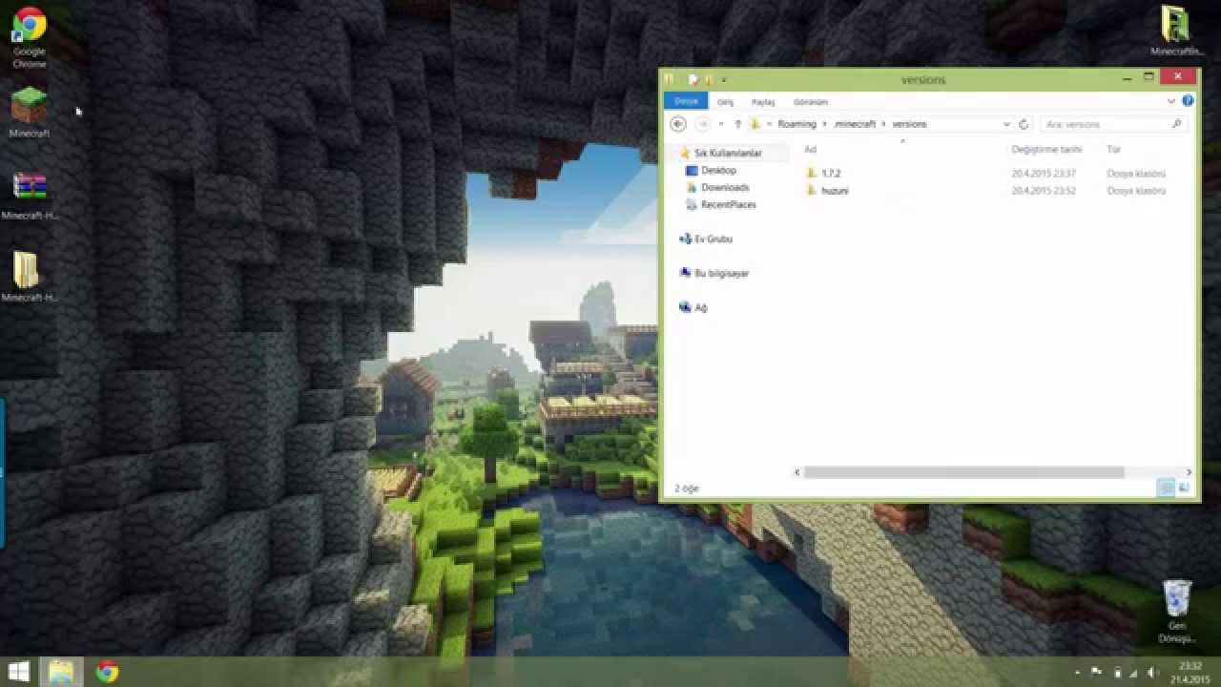Launch Chrome from the taskbar
1221x687 pixels.
pos(107,672)
